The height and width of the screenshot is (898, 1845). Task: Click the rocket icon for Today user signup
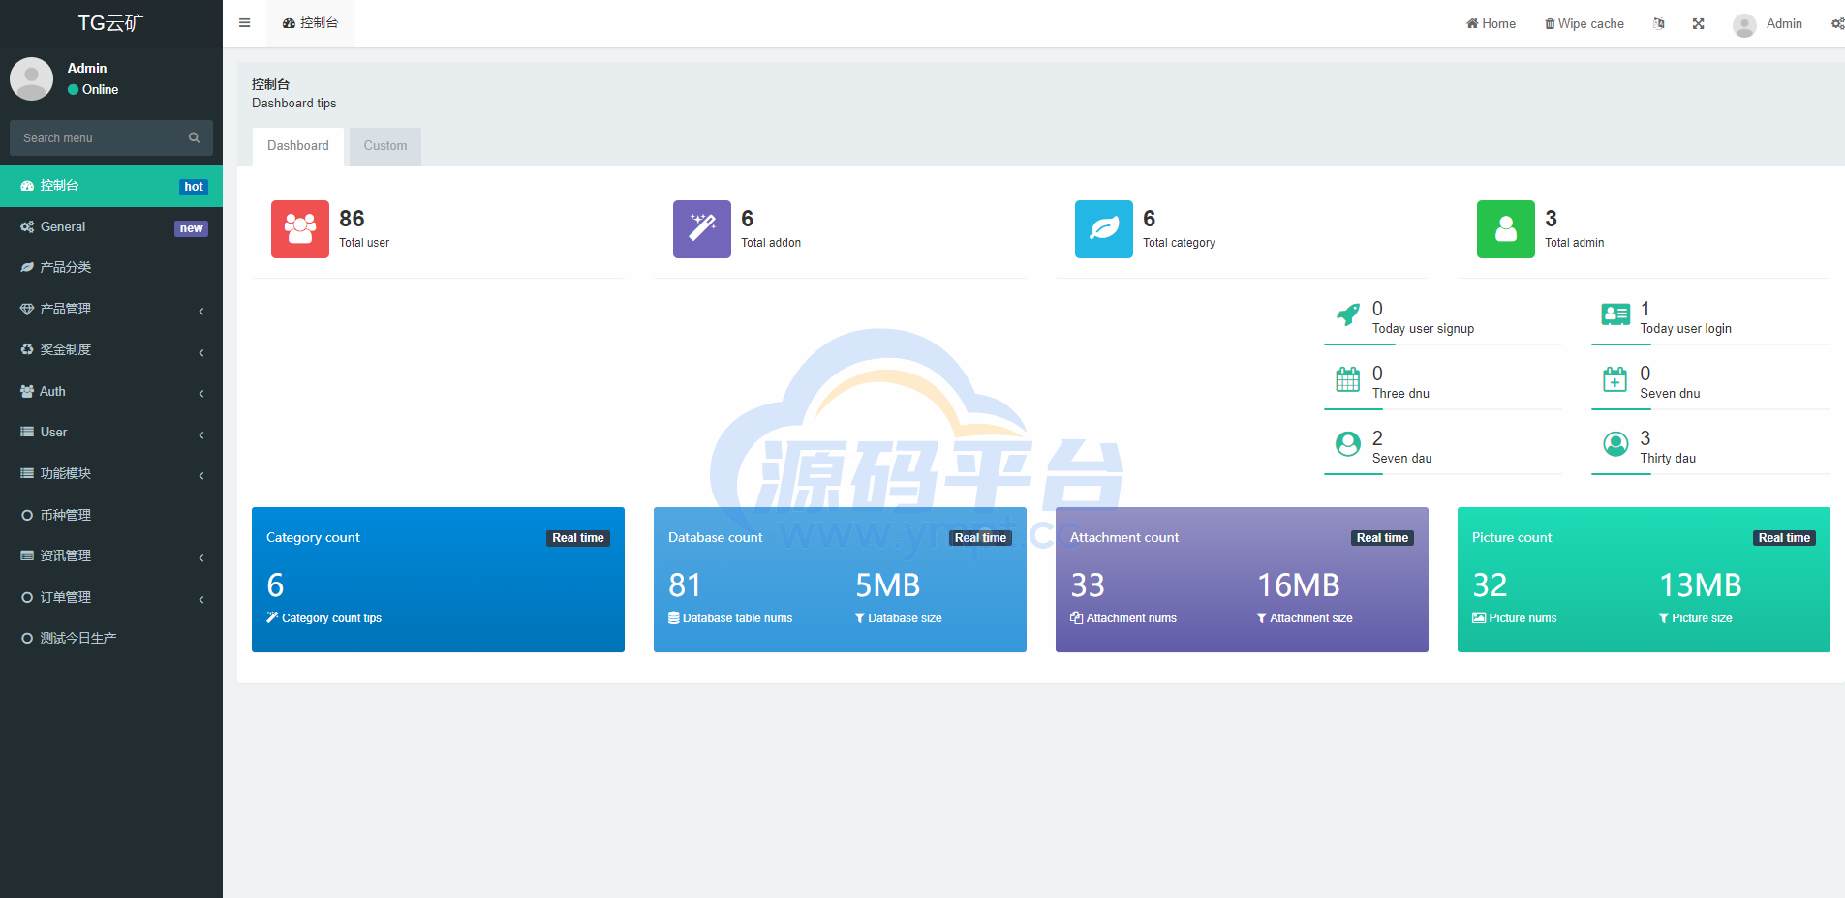(x=1347, y=314)
